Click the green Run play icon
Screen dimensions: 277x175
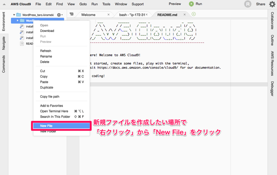pyautogui.click(x=191, y=4)
